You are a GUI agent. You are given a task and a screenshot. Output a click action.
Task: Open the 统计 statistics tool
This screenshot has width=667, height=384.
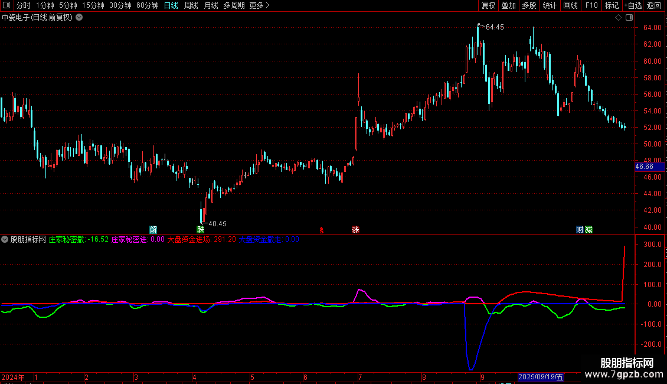549,5
